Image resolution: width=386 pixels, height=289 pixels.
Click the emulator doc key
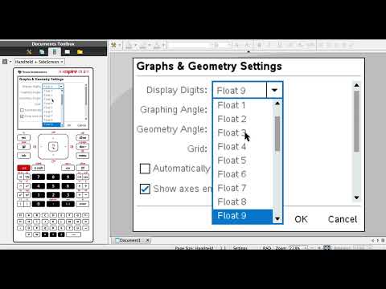click(x=82, y=146)
